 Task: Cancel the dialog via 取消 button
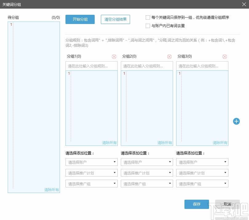tap(227, 204)
